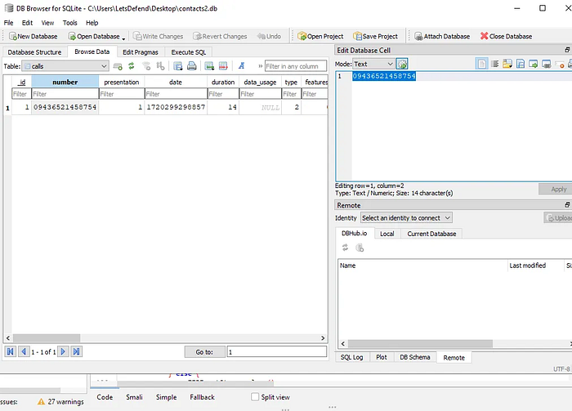
Task: Click the Revert Changes toolbar icon
Action: [x=197, y=36]
